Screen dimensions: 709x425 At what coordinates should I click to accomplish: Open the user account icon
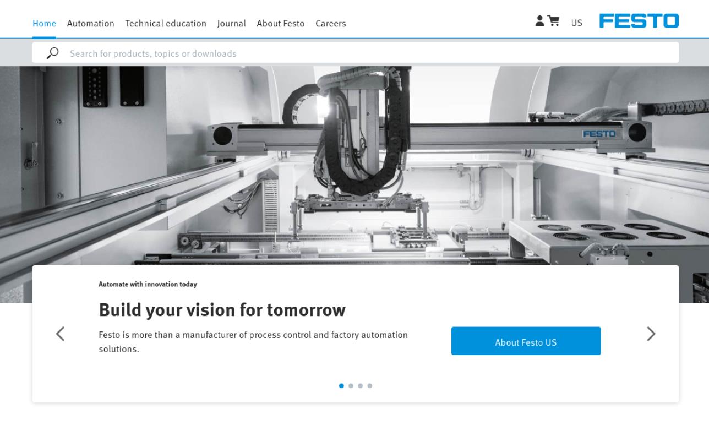click(x=540, y=22)
